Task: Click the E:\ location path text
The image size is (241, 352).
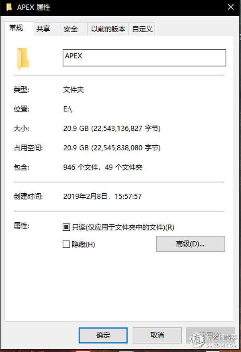Action: tap(67, 109)
